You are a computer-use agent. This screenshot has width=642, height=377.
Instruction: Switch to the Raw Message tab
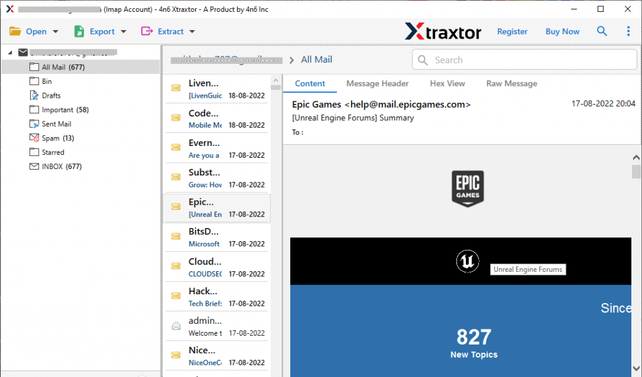pos(512,83)
